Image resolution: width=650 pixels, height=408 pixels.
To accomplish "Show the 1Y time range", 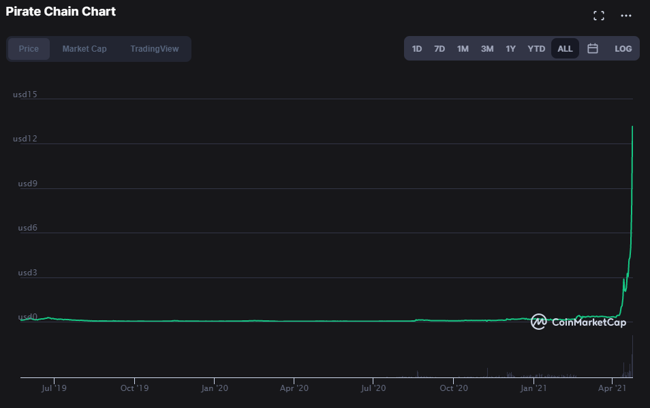I will tap(510, 49).
